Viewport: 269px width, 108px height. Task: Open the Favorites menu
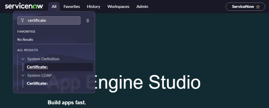(72, 7)
